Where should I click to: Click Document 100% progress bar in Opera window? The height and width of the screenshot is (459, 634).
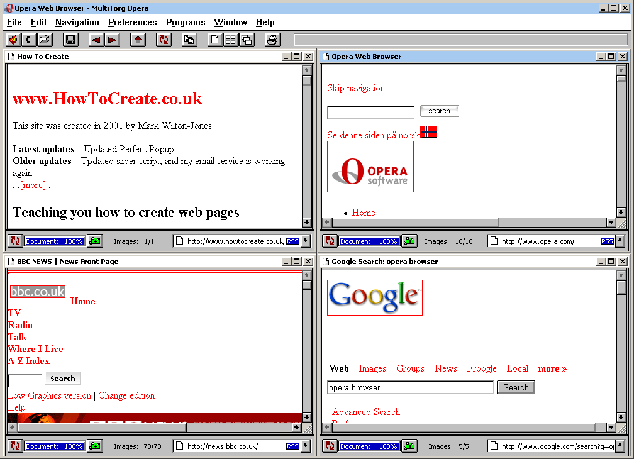coord(369,241)
